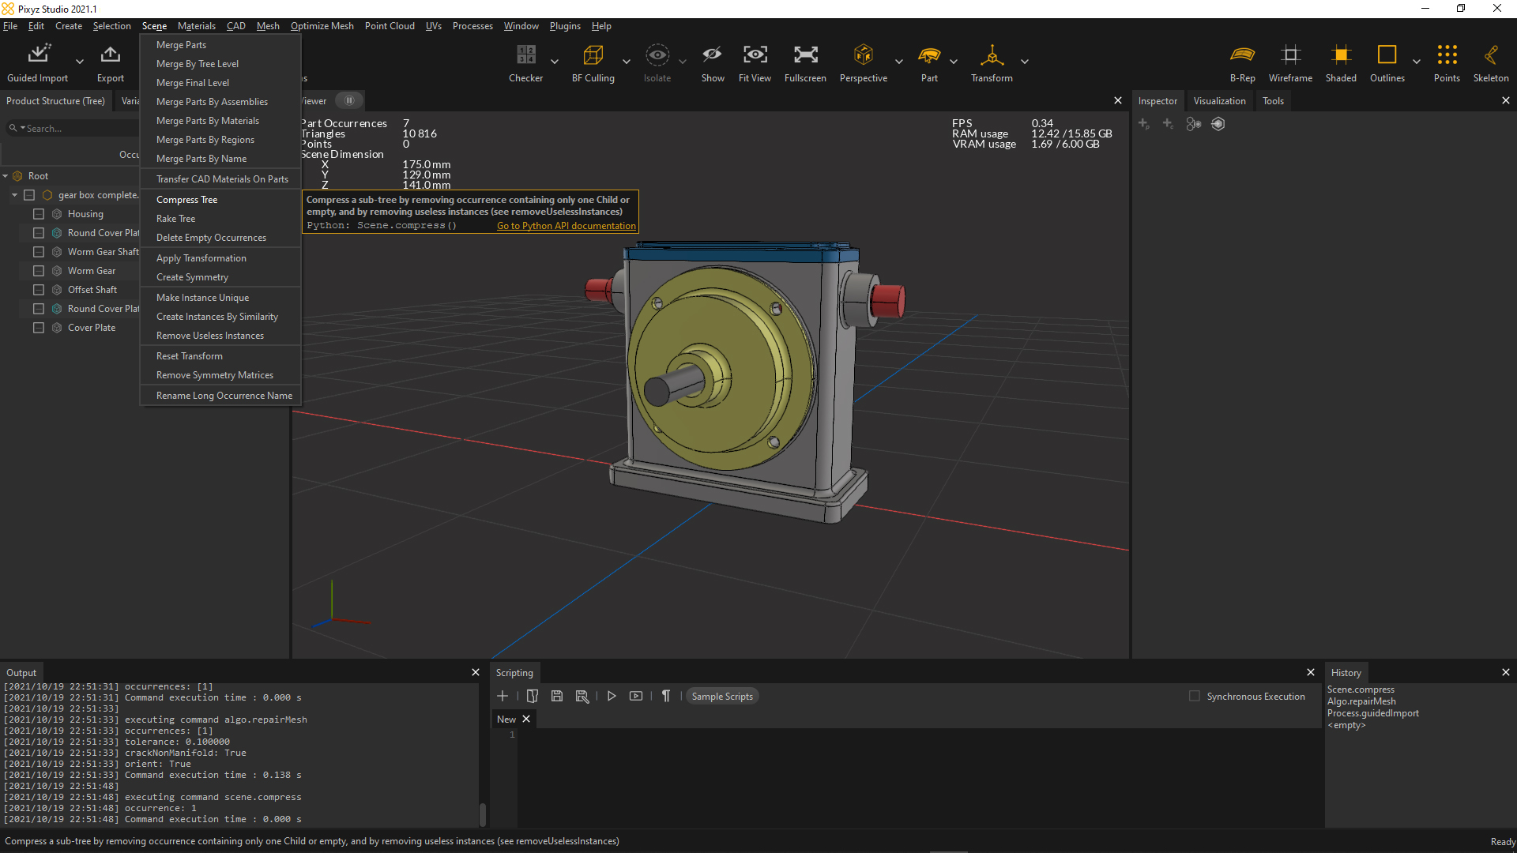Open the BF Culling dropdown arrow
This screenshot has width=1517, height=853.
626,62
